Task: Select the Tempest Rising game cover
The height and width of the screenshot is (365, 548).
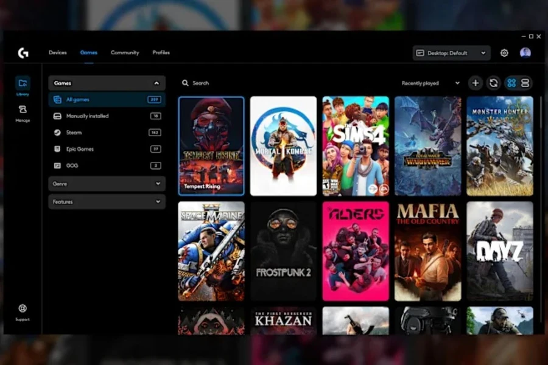Action: [211, 146]
